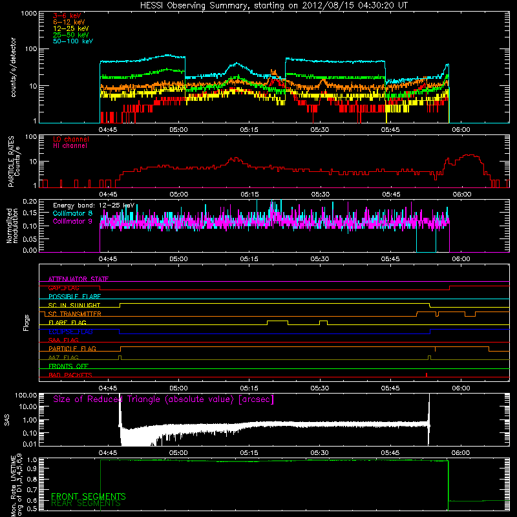Click the Normalized modulation axis title
This screenshot has width=517, height=517.
coord(12,226)
